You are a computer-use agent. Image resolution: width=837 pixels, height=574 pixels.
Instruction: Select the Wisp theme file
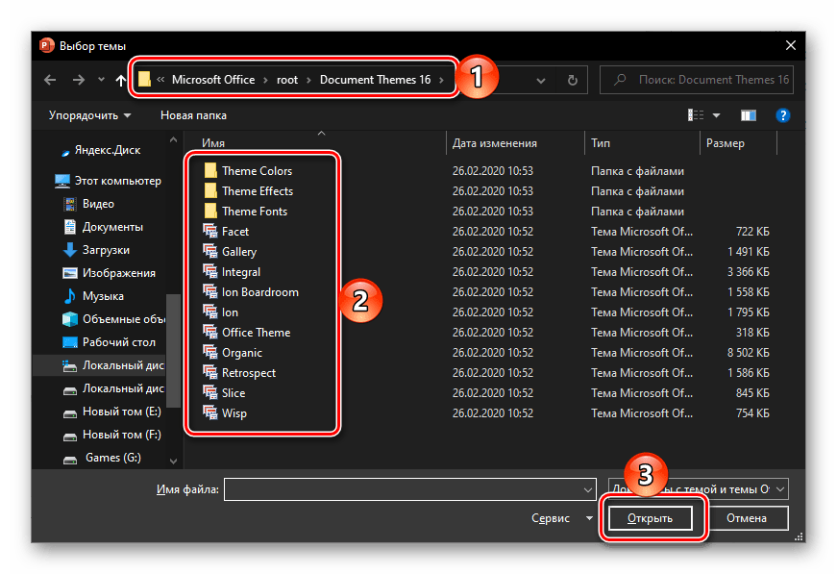pos(234,413)
